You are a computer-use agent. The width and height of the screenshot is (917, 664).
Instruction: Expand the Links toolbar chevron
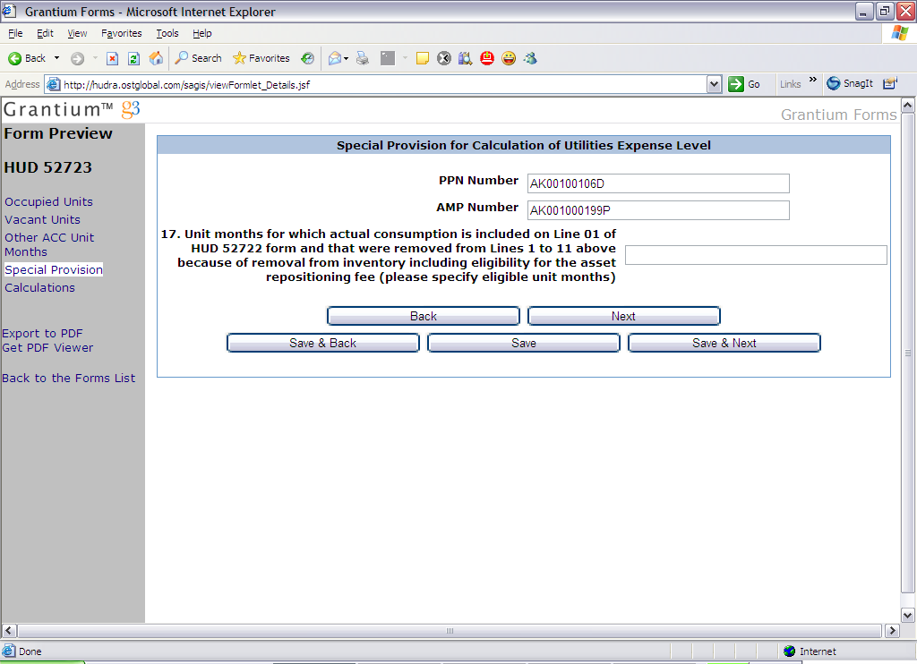(x=813, y=80)
